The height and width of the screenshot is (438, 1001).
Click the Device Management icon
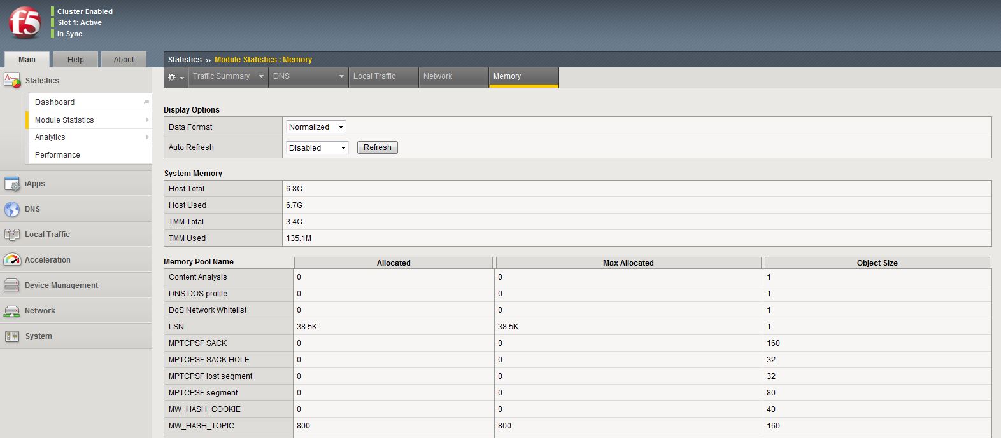point(12,285)
